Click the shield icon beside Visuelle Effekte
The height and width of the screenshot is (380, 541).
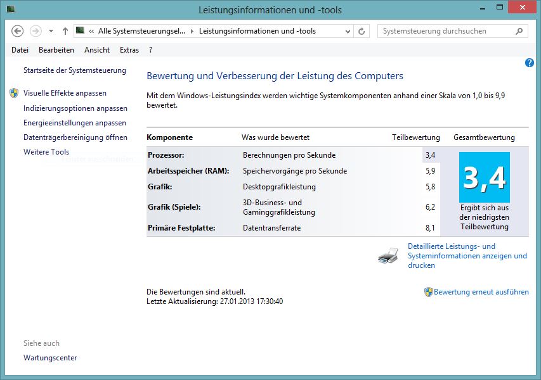click(x=14, y=93)
